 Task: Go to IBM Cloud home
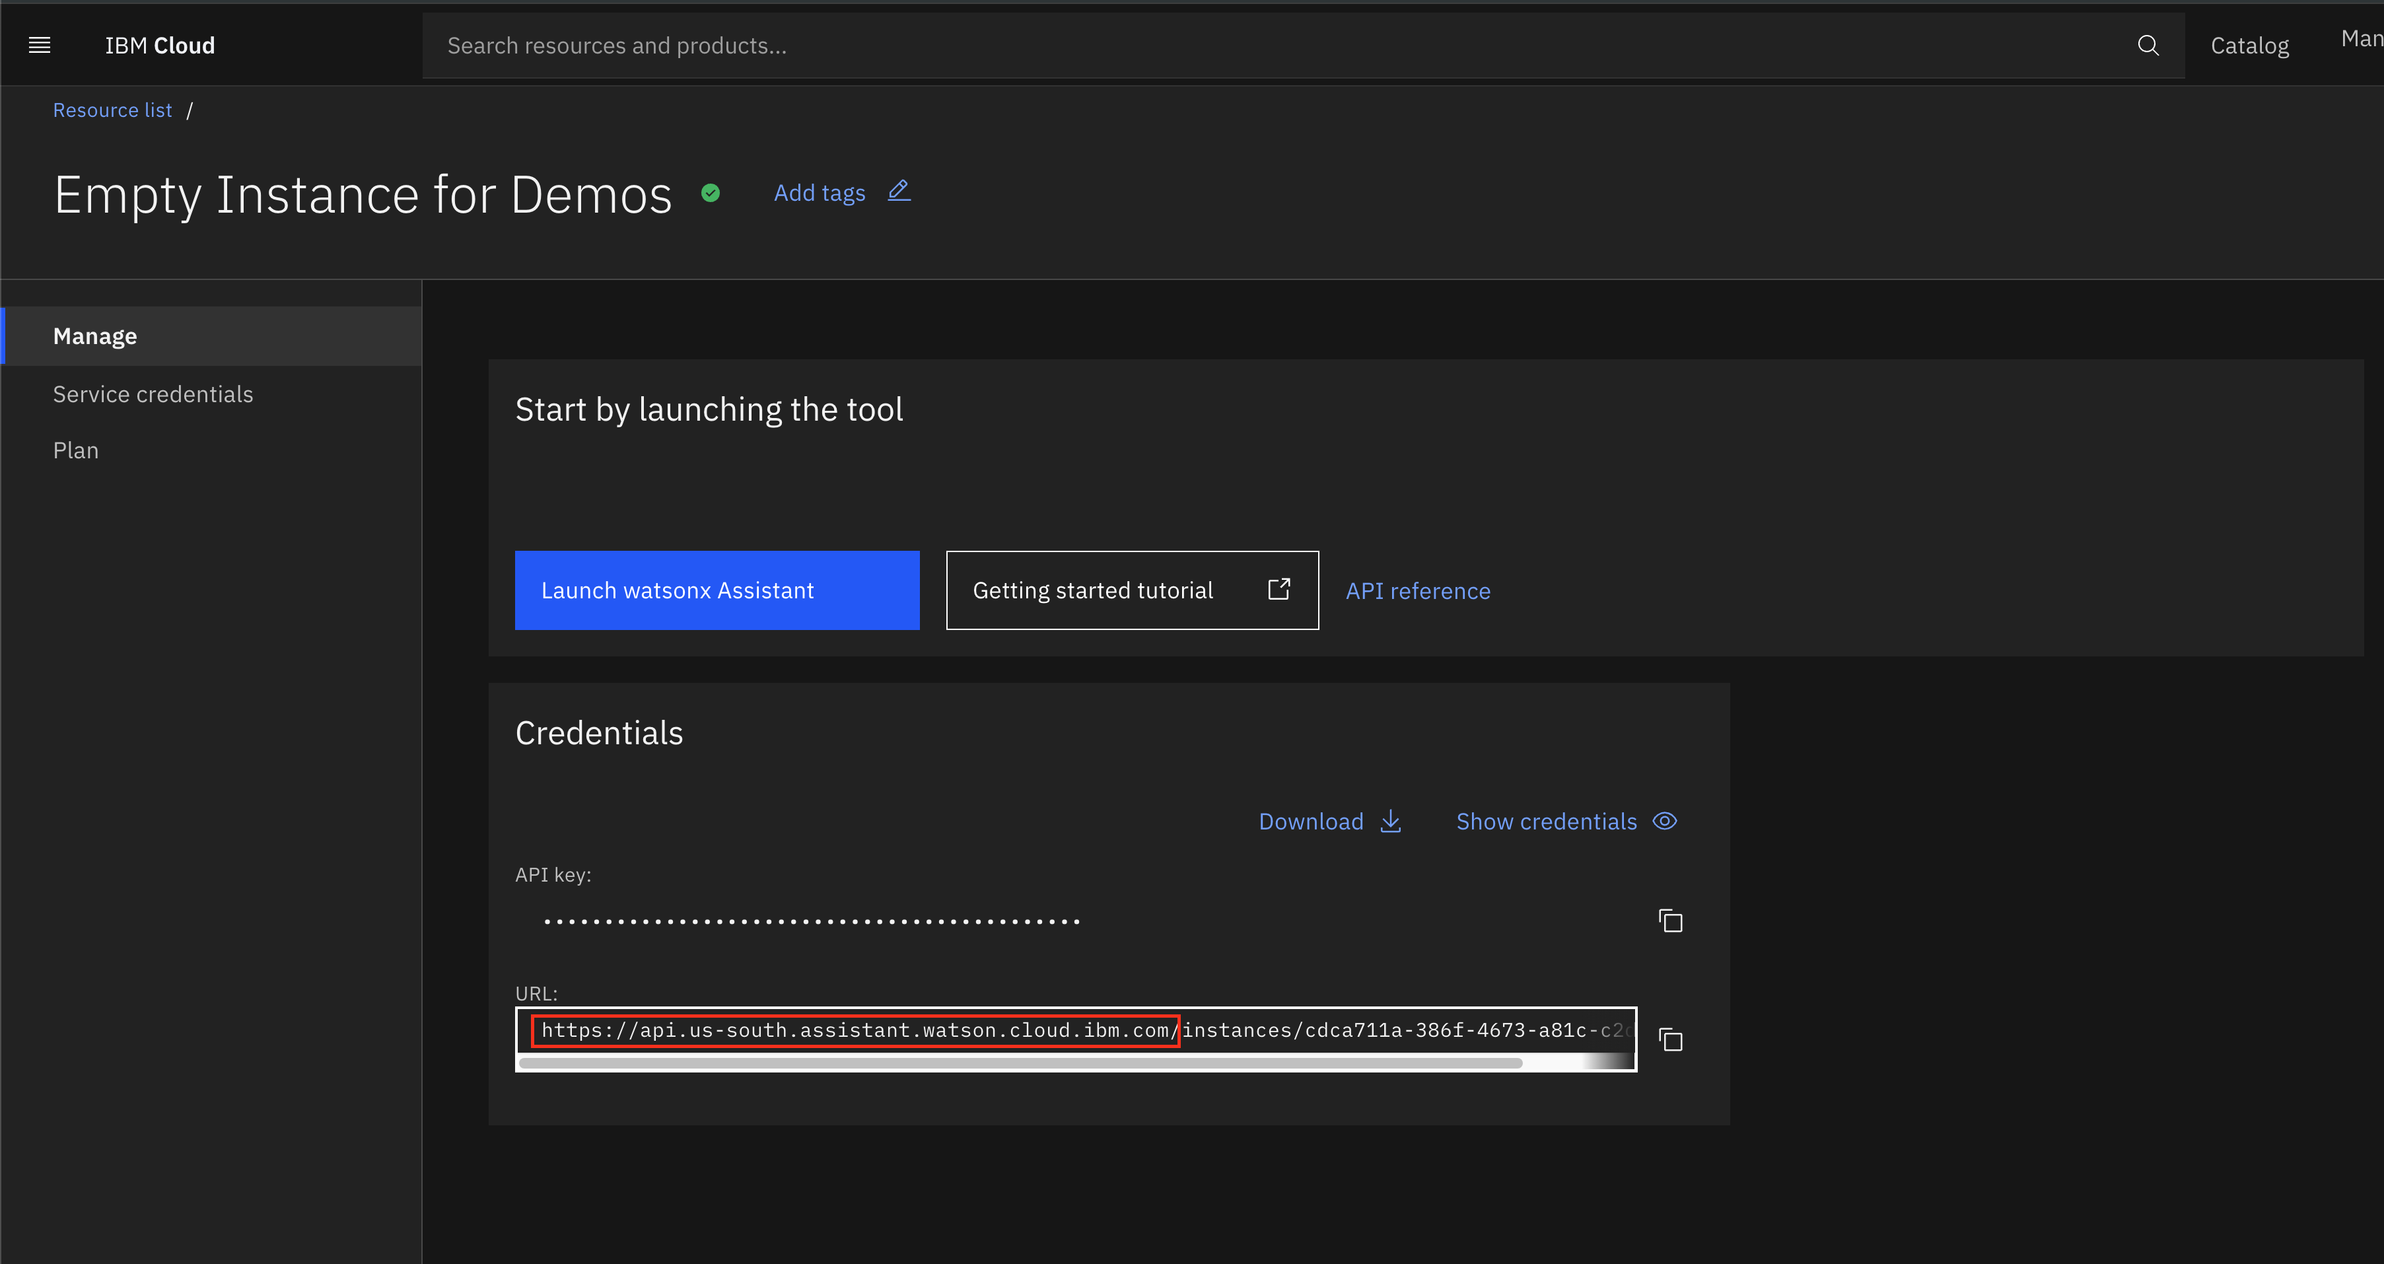pos(160,46)
